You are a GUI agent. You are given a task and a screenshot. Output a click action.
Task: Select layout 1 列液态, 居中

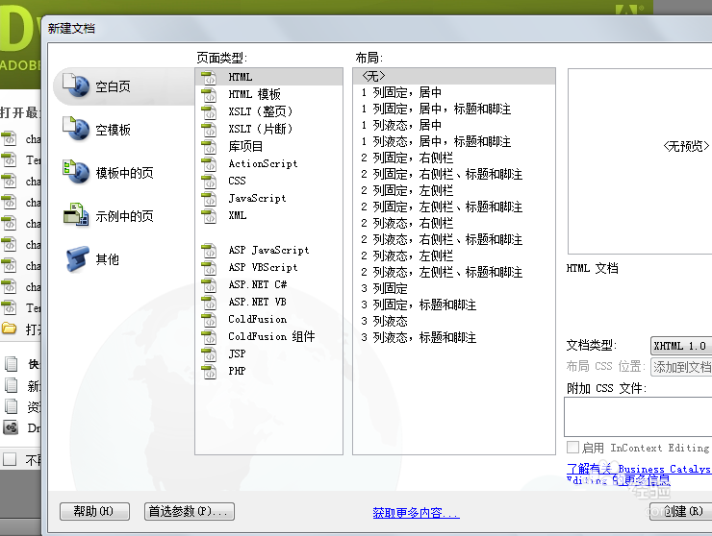[x=454, y=125]
